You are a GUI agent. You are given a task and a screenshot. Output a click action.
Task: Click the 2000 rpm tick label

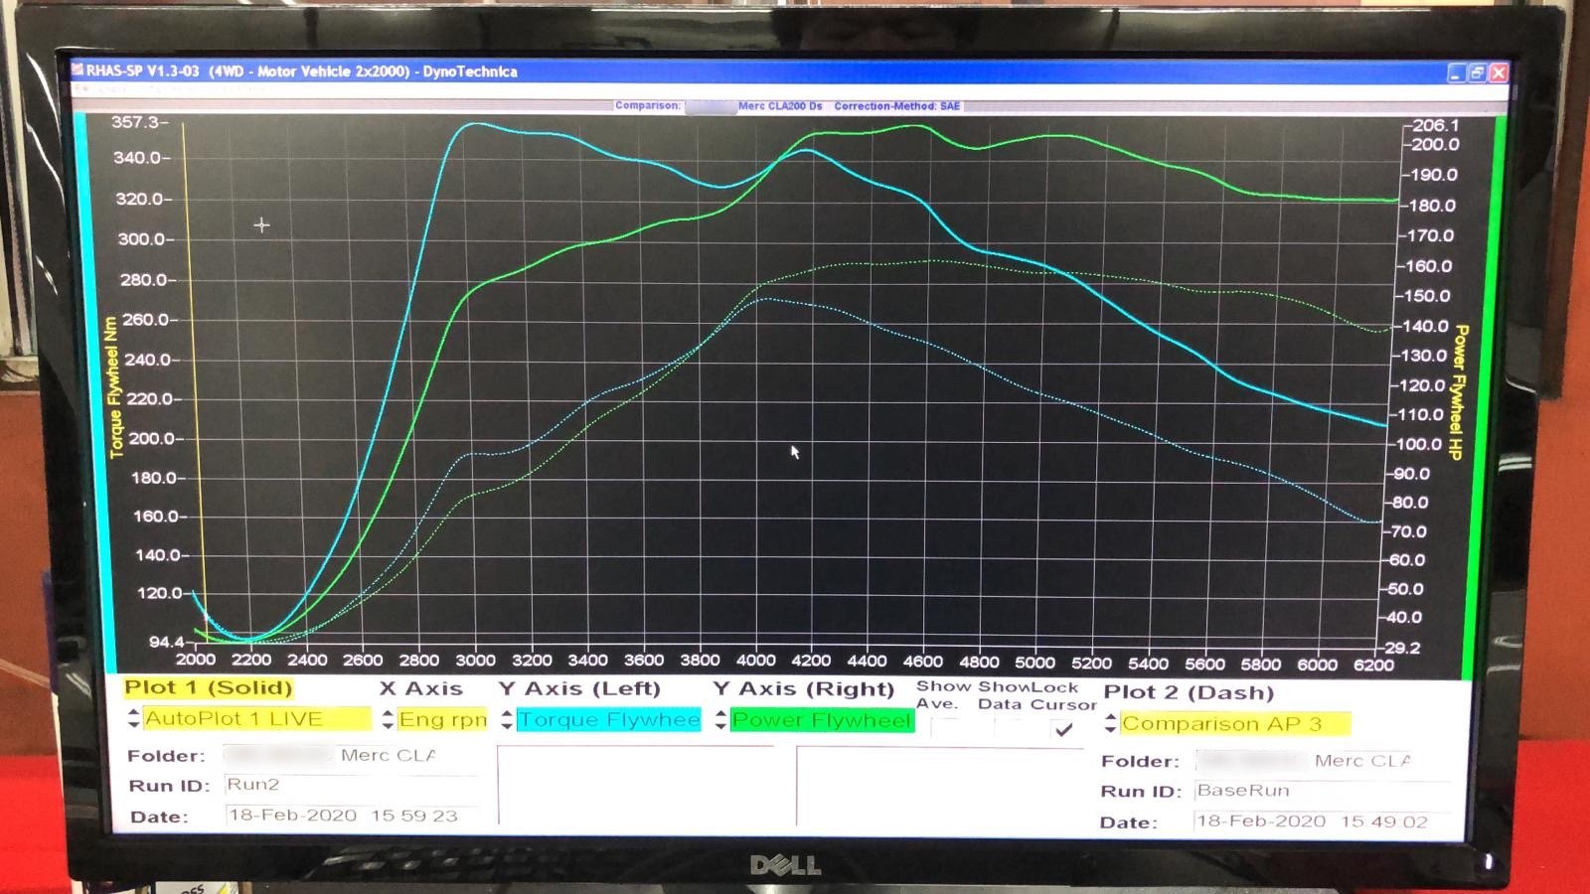(196, 659)
